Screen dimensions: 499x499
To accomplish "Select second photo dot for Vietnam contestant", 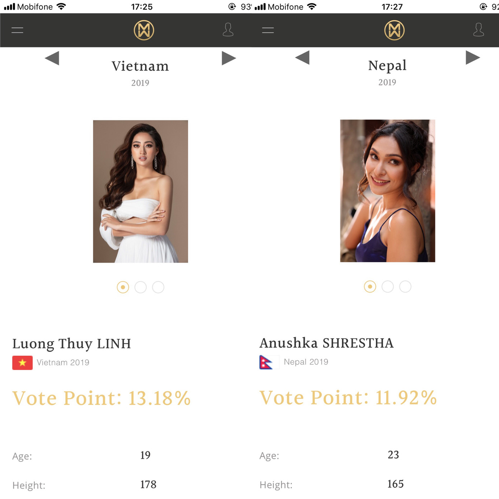I will (x=140, y=287).
